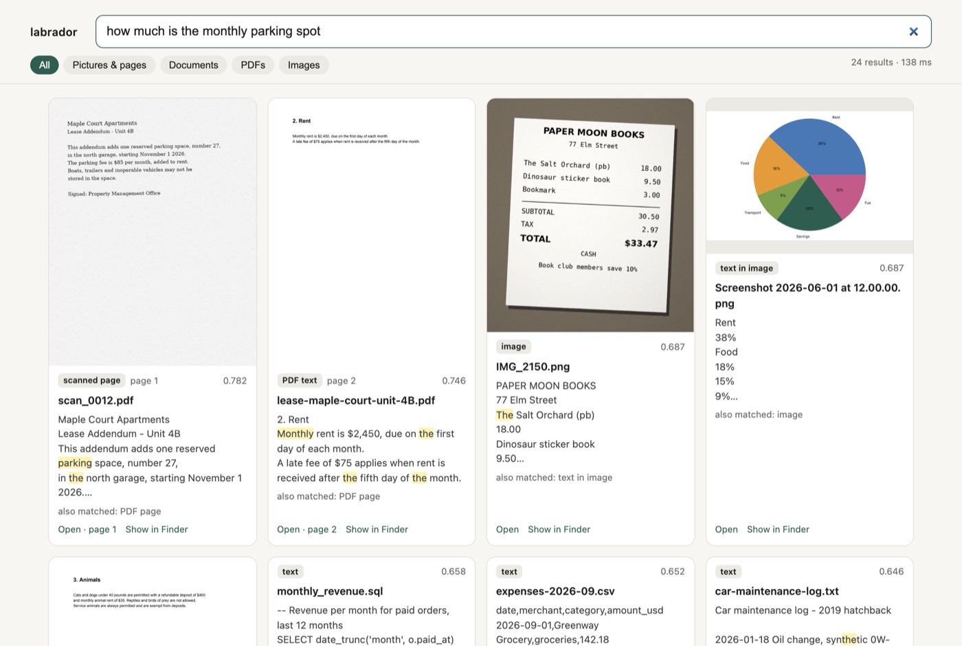Screen dimensions: 962x646
Task: Open the Screenshot 2026-06-01 result link
Action: coord(726,529)
